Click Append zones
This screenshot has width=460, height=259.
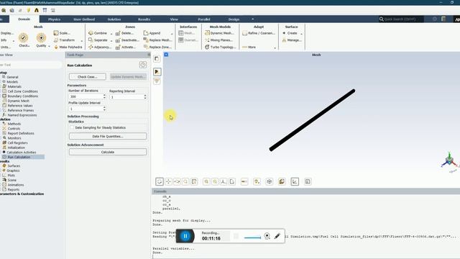coord(152,33)
